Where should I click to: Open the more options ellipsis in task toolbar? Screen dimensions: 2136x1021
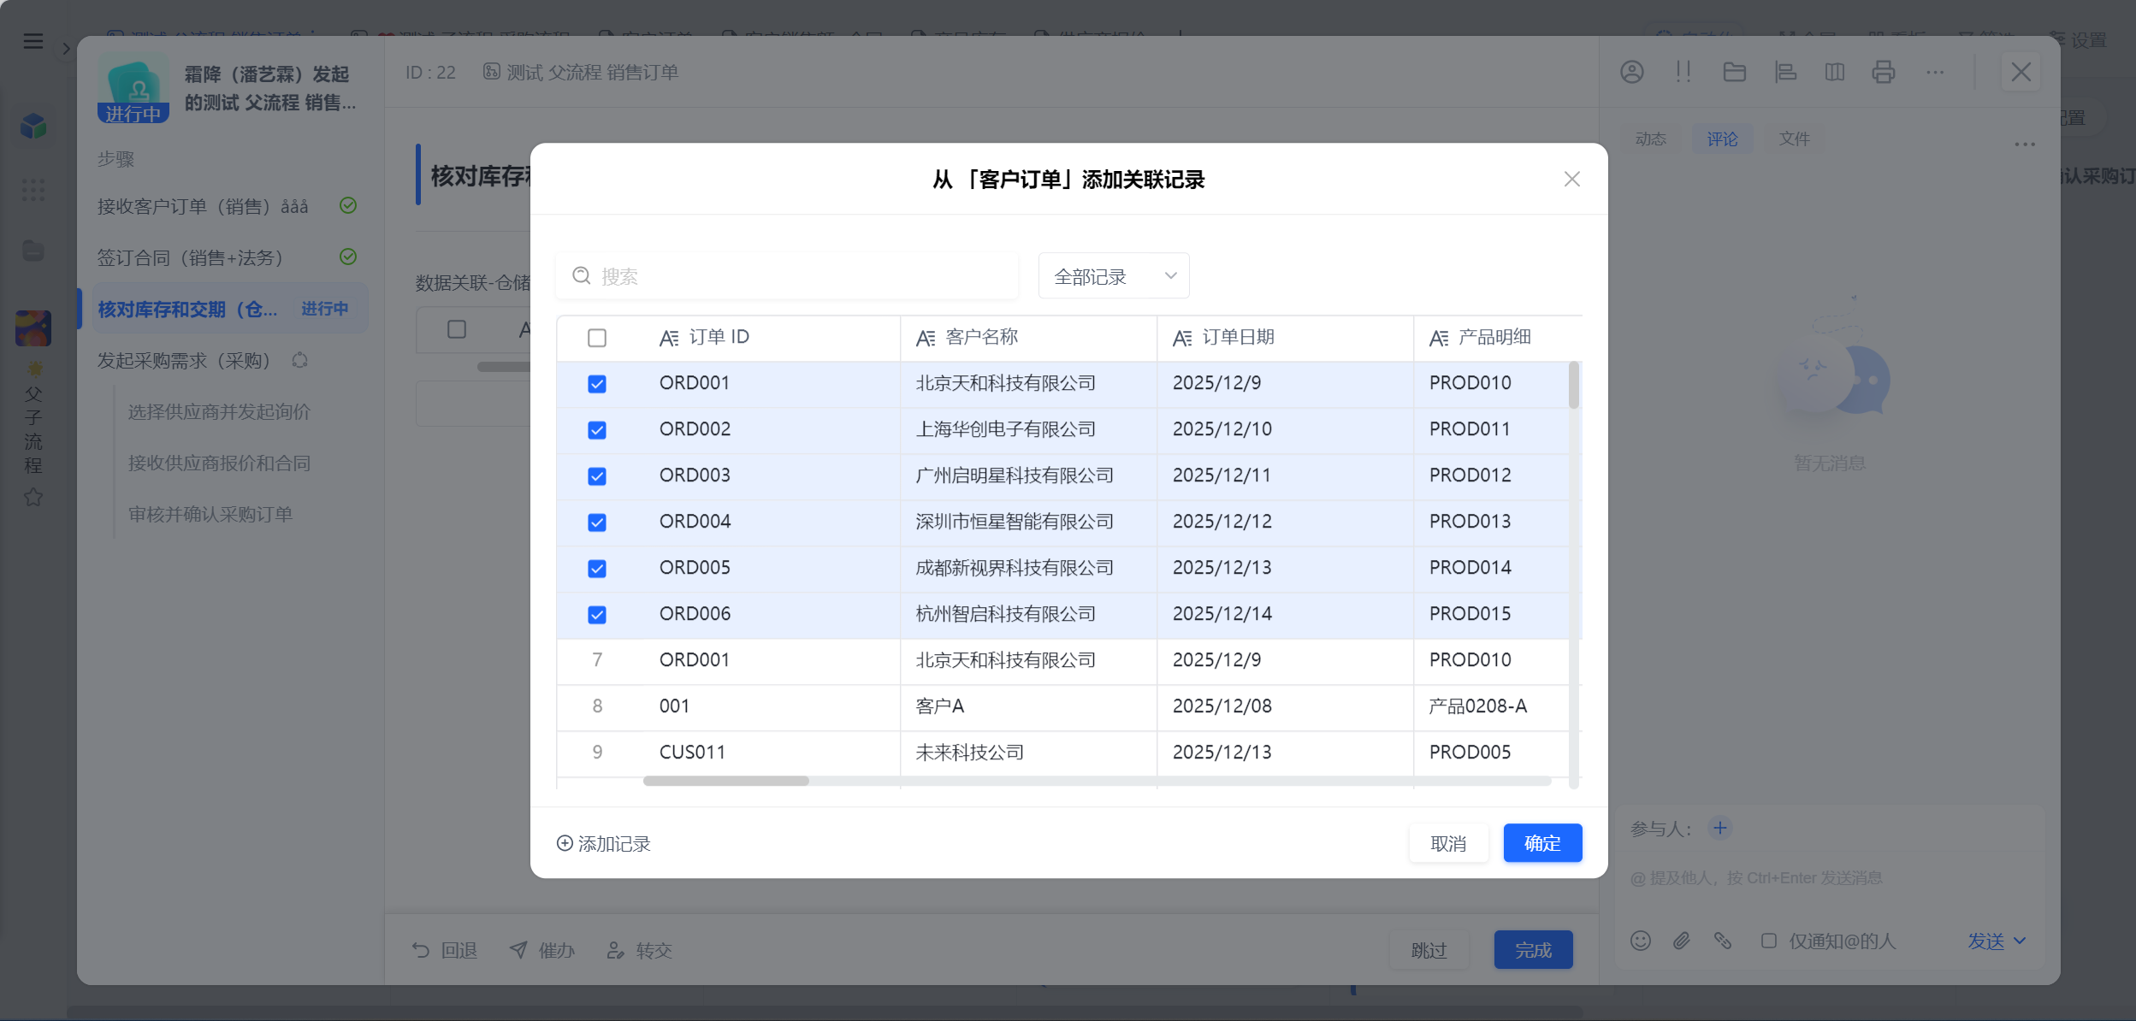tap(1935, 72)
